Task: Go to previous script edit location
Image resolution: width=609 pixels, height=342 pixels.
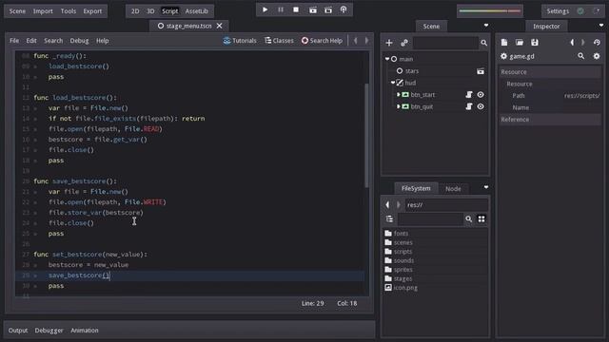Action: point(355,40)
